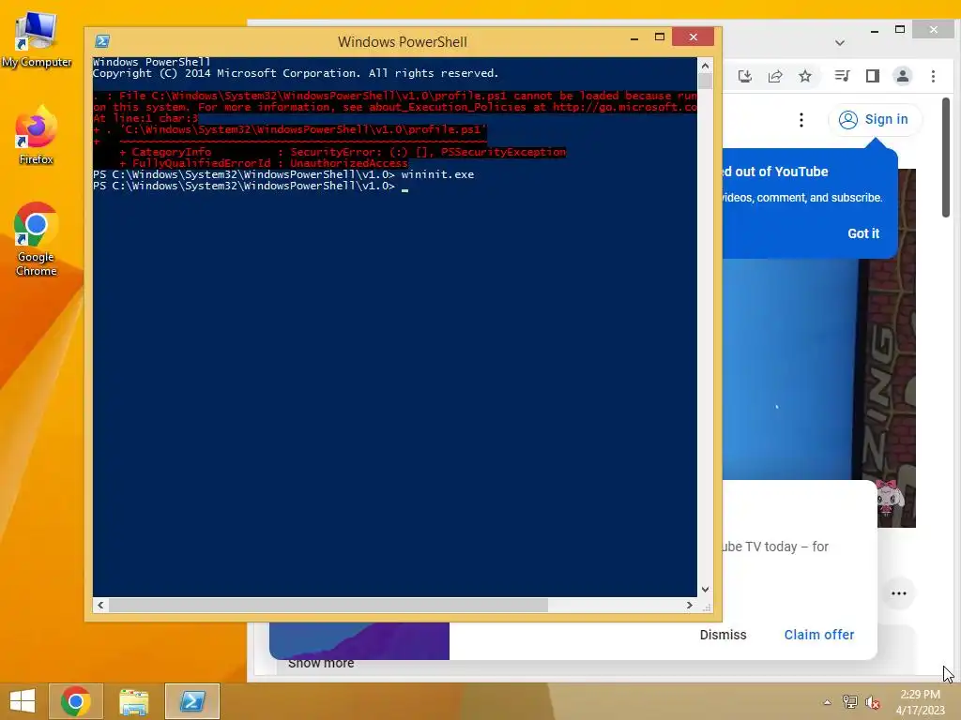
Task: Open Google Chrome desktop shortcut
Action: [37, 239]
